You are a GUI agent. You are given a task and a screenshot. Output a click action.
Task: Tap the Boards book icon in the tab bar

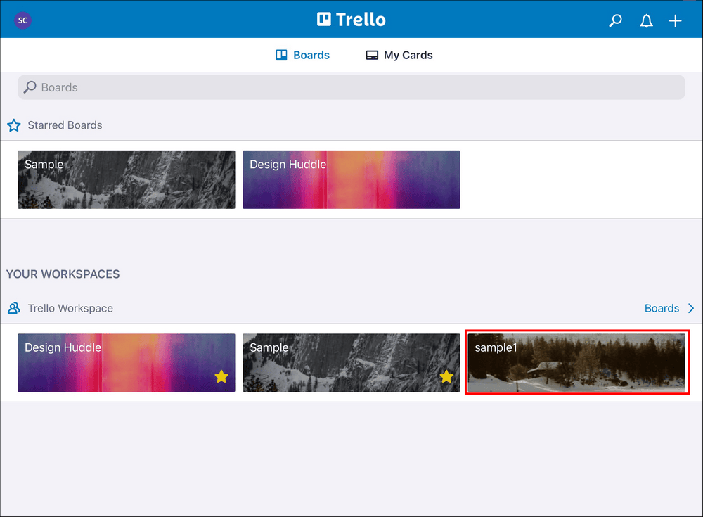280,54
